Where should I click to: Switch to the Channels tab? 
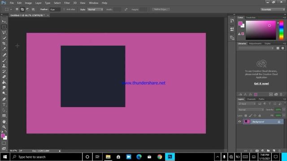(x=251, y=99)
